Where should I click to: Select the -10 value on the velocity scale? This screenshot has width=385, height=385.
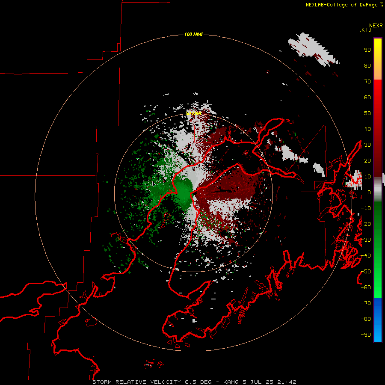point(366,208)
